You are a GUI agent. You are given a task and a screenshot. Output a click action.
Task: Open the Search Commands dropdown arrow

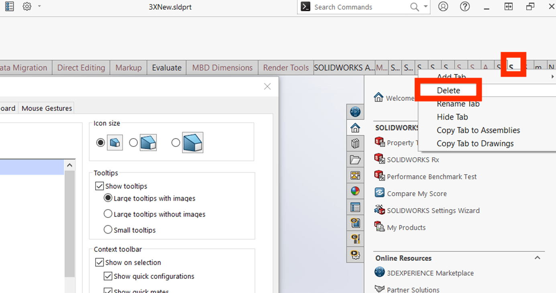pos(426,7)
